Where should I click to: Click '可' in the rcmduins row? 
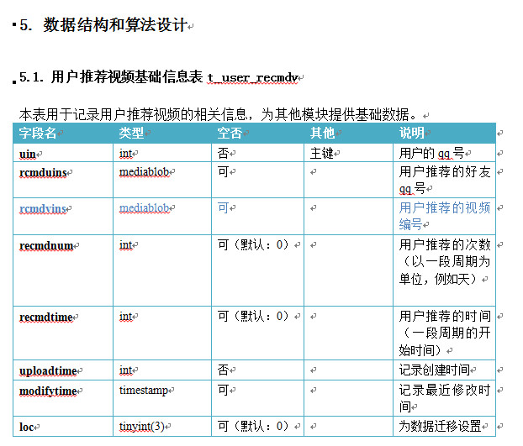[223, 172]
